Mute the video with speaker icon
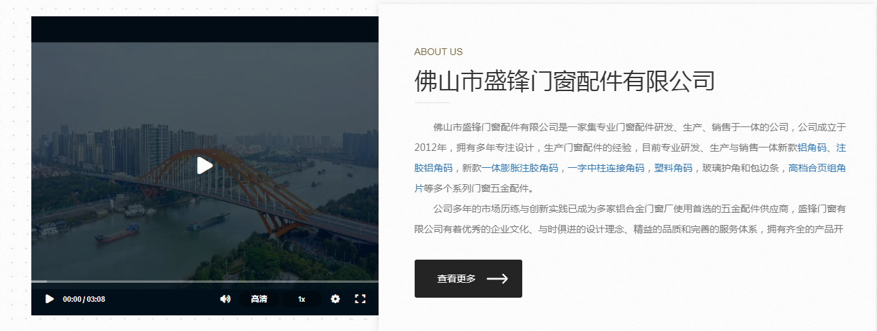877x331 pixels. coord(225,299)
